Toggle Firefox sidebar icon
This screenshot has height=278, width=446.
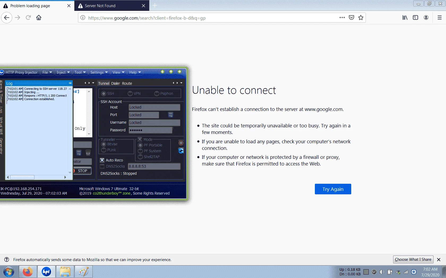pyautogui.click(x=415, y=18)
